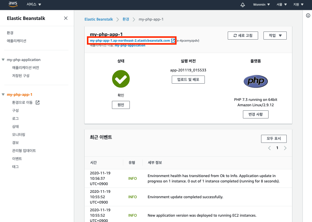The height and width of the screenshot is (222, 312).
Task: Click the 세부 정보 column header
Action: pyautogui.click(x=155, y=162)
